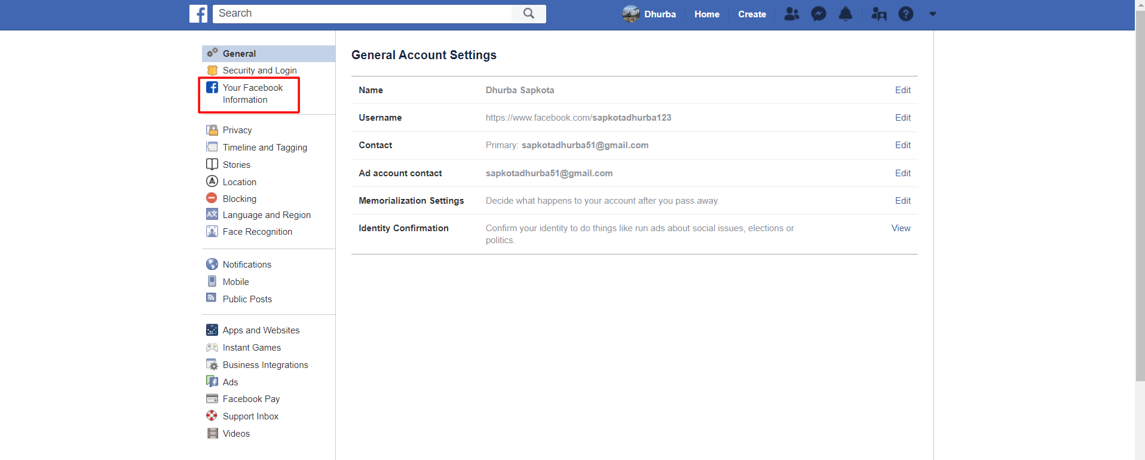This screenshot has width=1145, height=460.
Task: Open Stories settings
Action: click(x=237, y=165)
